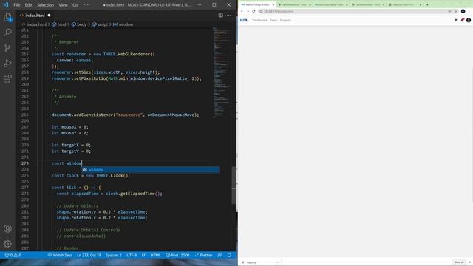Switch to the third browser tab

pos(331,4)
